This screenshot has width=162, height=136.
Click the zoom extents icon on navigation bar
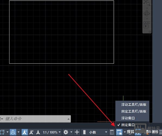[x=147, y=3]
